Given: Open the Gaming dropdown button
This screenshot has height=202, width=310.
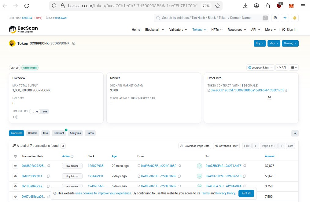Looking at the screenshot, I should point(290,43).
